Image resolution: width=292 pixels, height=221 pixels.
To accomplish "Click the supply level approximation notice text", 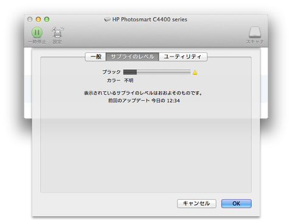I will [143, 93].
